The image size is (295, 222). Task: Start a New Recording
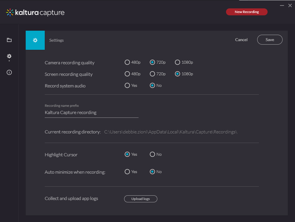click(x=247, y=12)
